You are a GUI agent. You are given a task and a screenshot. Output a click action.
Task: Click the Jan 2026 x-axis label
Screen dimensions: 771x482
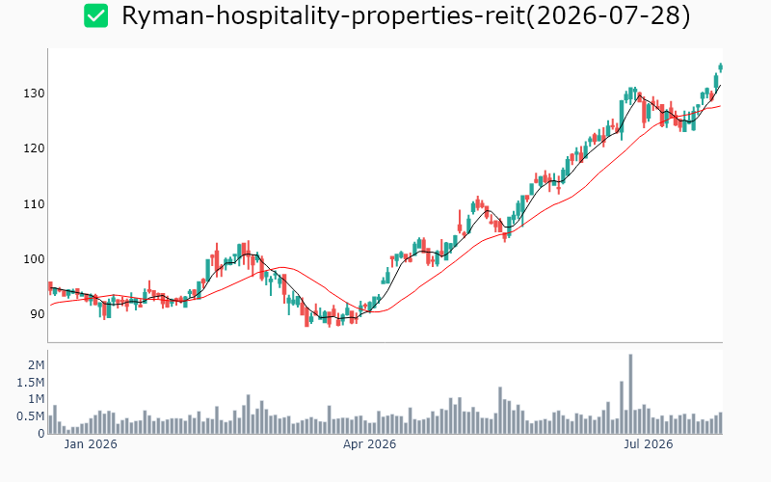pos(91,444)
